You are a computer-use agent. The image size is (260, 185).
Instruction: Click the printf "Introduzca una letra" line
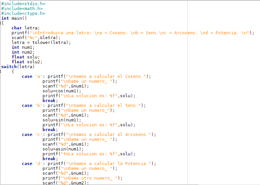(133, 33)
